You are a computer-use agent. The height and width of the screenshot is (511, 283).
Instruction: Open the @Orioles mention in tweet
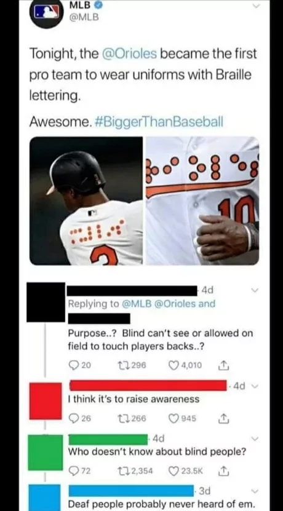pos(129,54)
